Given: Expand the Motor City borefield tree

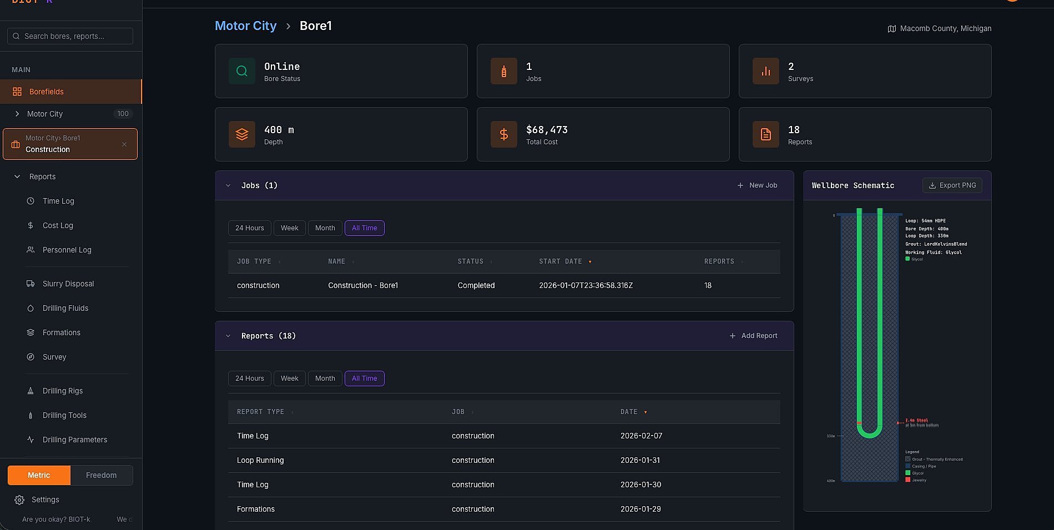Looking at the screenshot, I should coord(17,114).
